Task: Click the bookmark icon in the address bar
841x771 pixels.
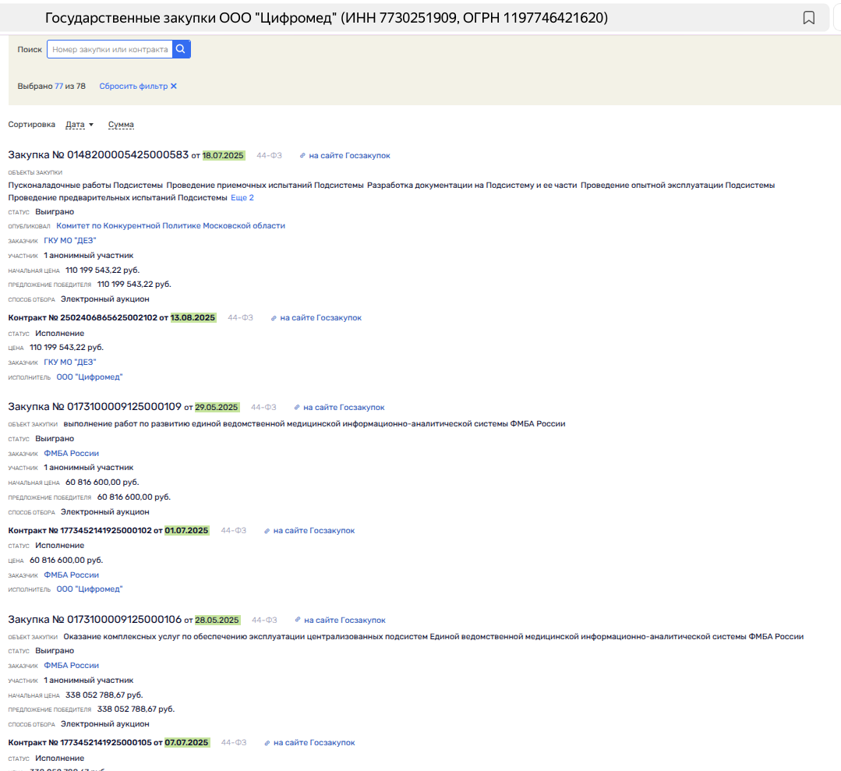Action: pyautogui.click(x=809, y=18)
